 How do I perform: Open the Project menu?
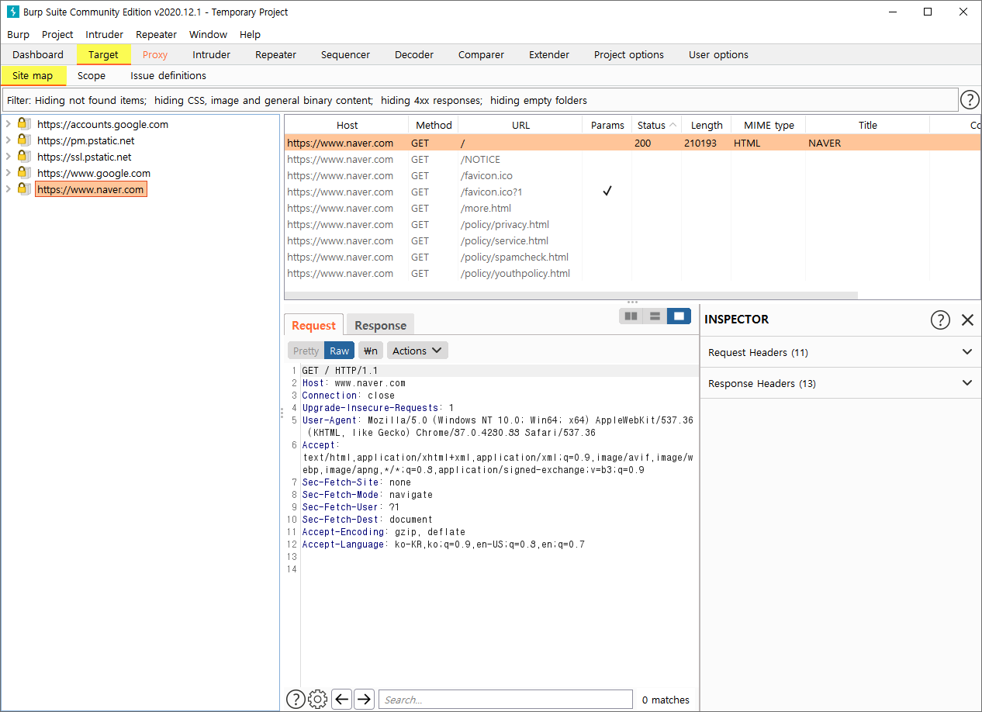57,34
